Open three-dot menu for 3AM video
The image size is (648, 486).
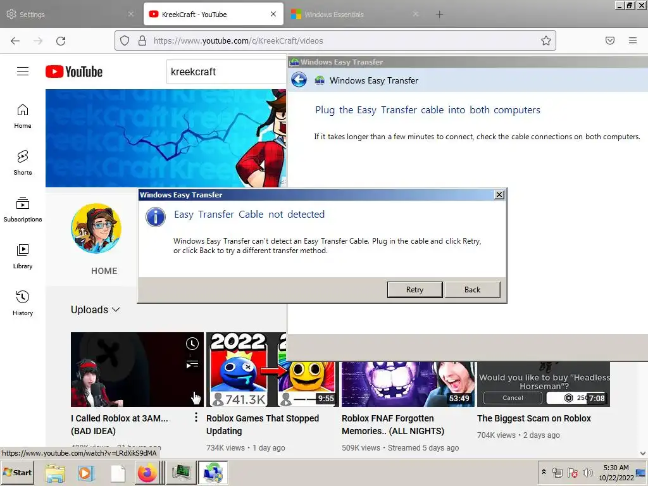(196, 418)
